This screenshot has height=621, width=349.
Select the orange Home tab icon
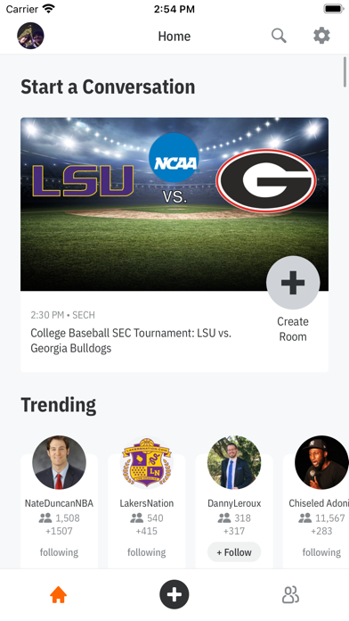(x=58, y=595)
